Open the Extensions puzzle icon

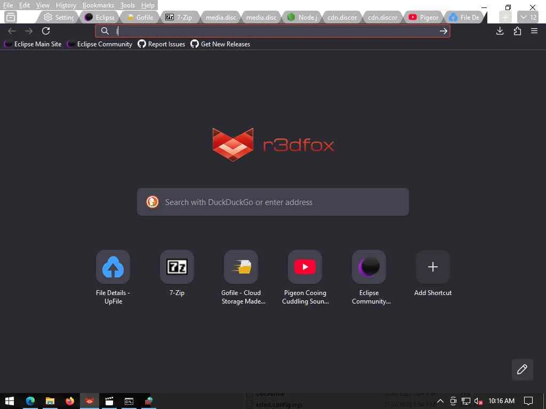pos(517,31)
